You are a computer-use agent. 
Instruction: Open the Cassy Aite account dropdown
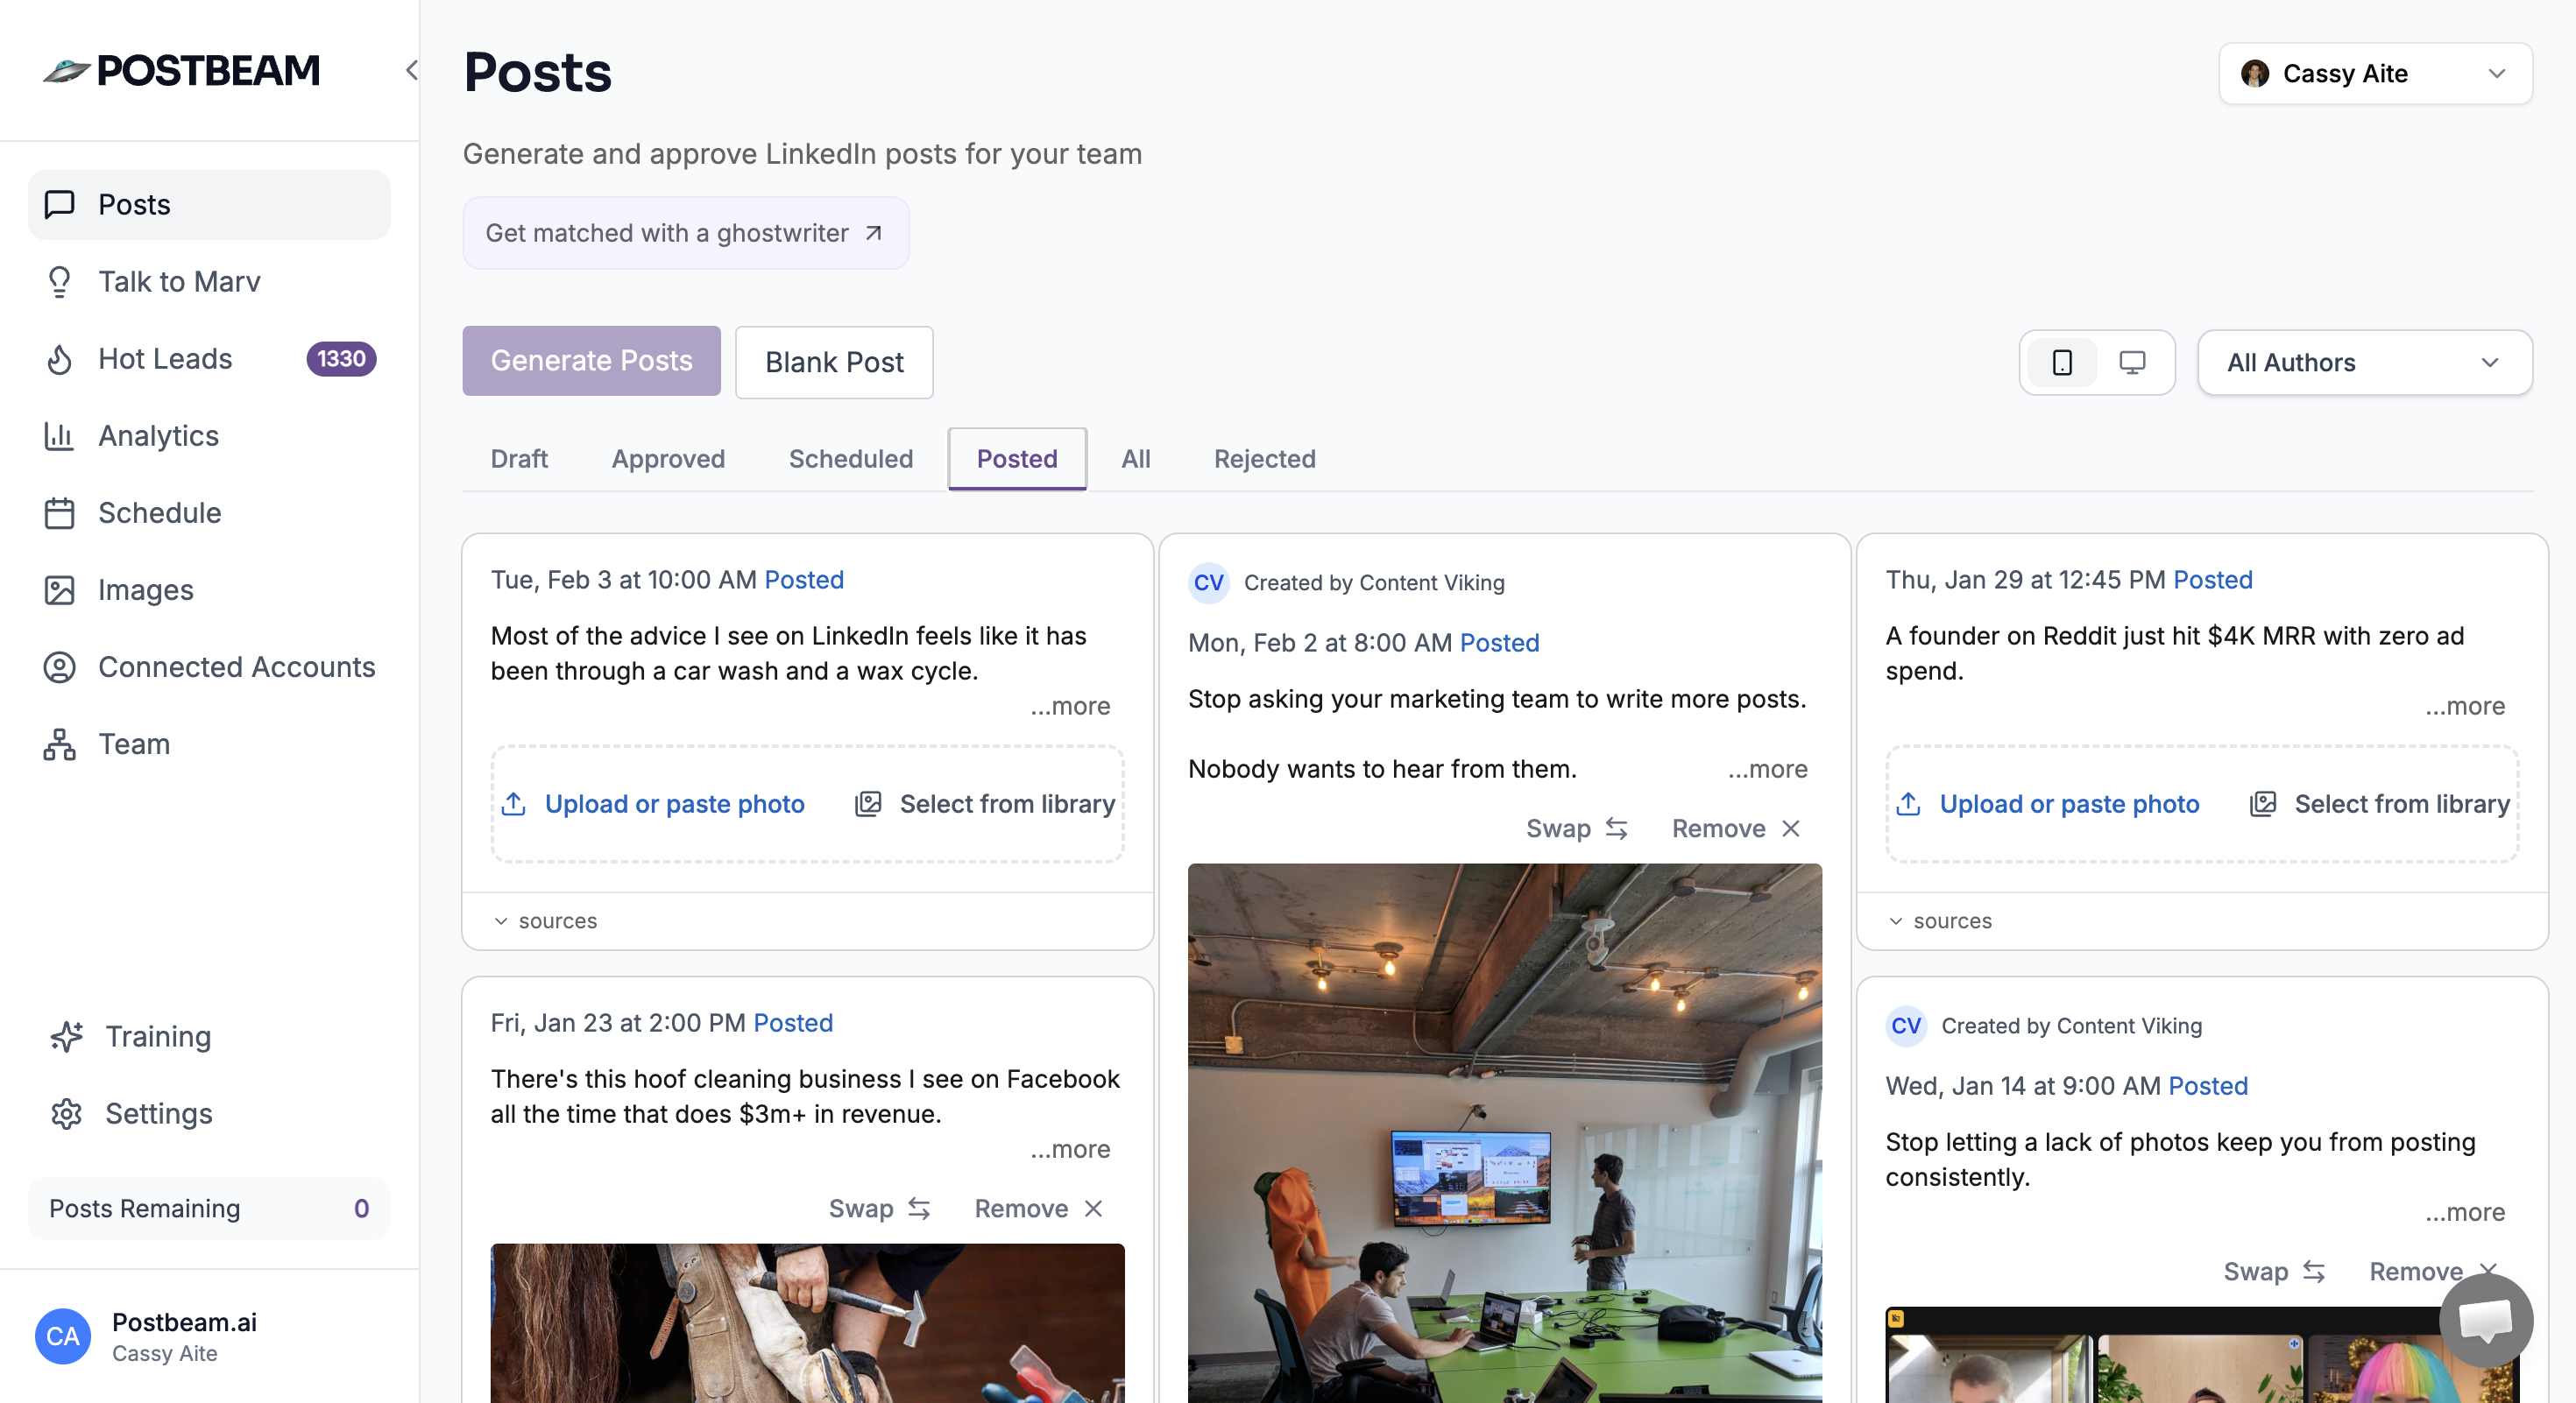coord(2374,74)
